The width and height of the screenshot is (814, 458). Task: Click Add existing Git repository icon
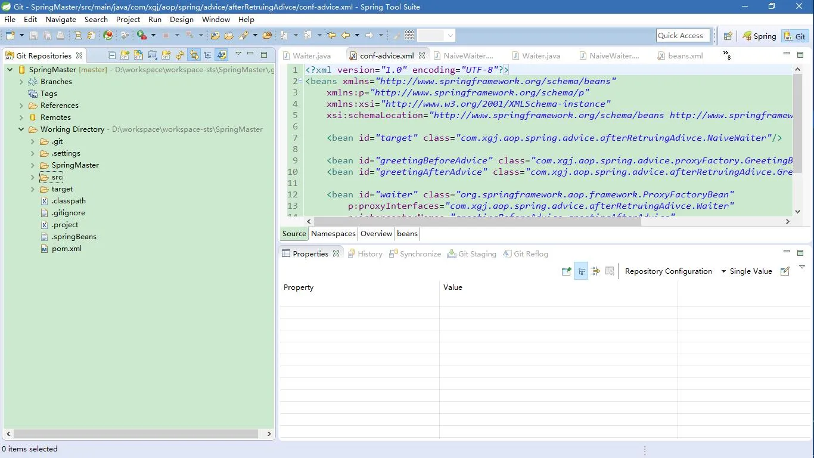[x=125, y=55]
